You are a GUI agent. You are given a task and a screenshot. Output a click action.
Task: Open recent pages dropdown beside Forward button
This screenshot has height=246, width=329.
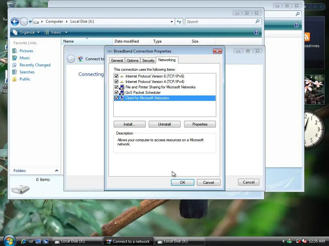tap(30, 22)
